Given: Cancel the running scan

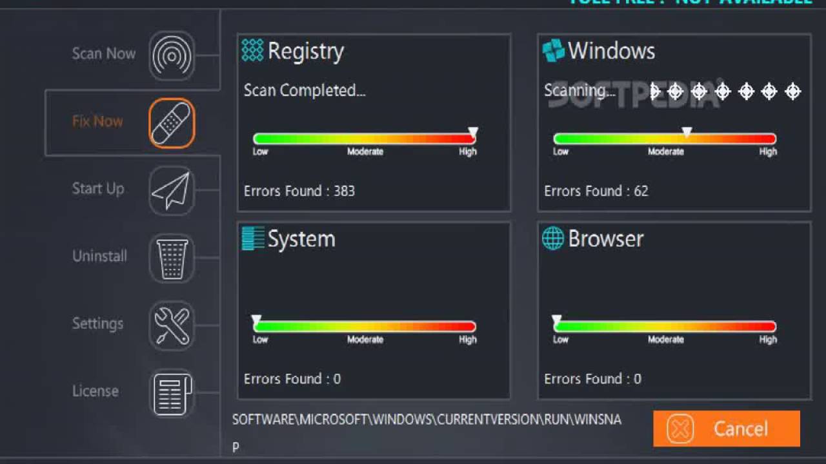Looking at the screenshot, I should click(x=727, y=429).
